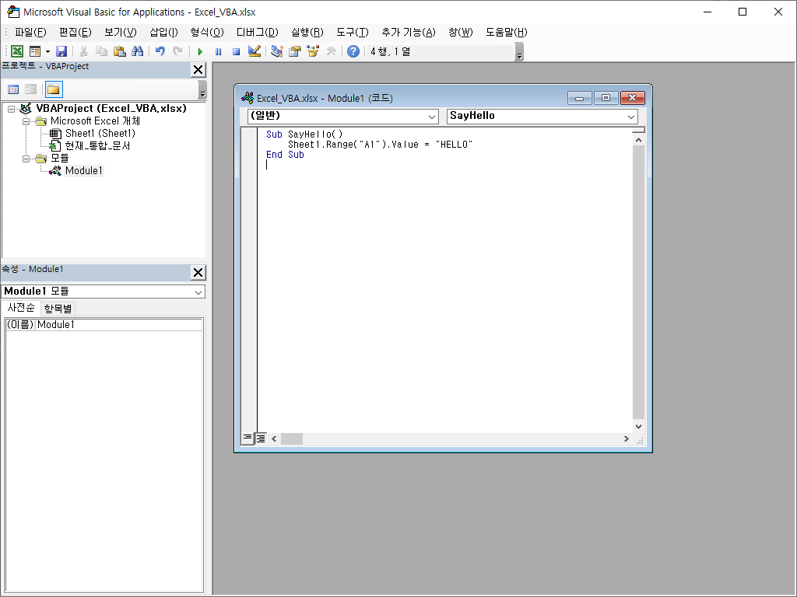Open the 도구(T) menu
This screenshot has width=797, height=597.
click(353, 33)
